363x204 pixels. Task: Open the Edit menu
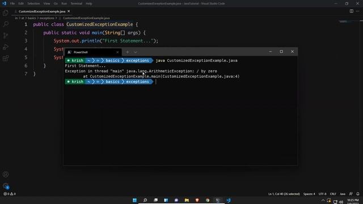click(x=21, y=3)
